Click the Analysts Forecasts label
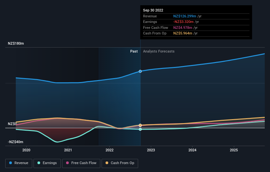 159,52
